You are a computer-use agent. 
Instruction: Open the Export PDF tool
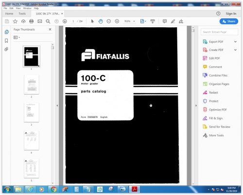click(216, 42)
